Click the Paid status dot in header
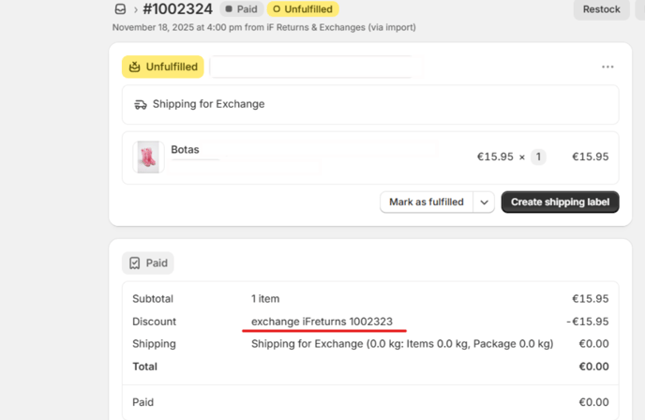 click(x=230, y=9)
